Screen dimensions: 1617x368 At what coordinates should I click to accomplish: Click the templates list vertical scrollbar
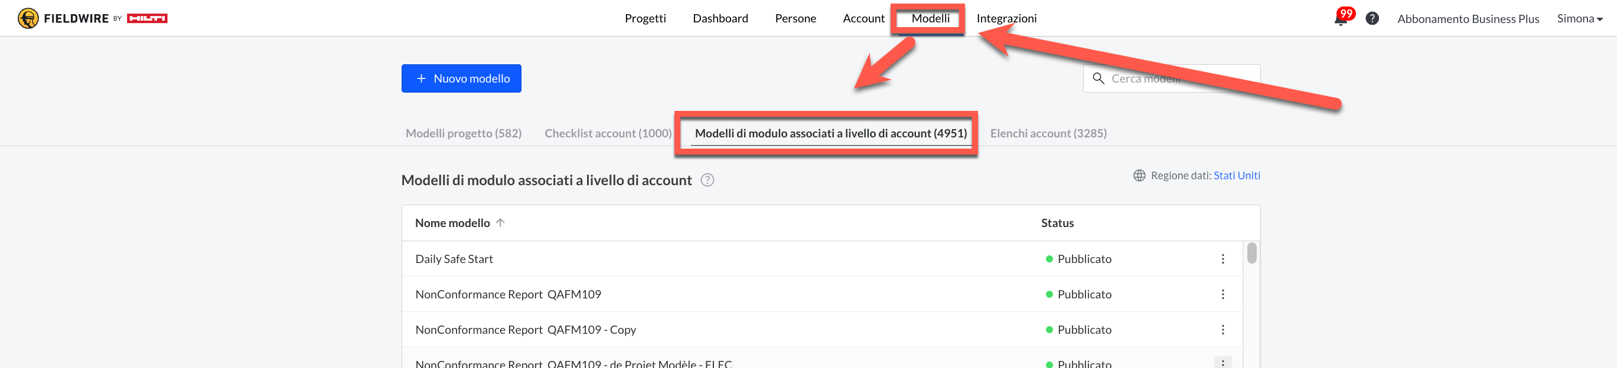pyautogui.click(x=1251, y=253)
